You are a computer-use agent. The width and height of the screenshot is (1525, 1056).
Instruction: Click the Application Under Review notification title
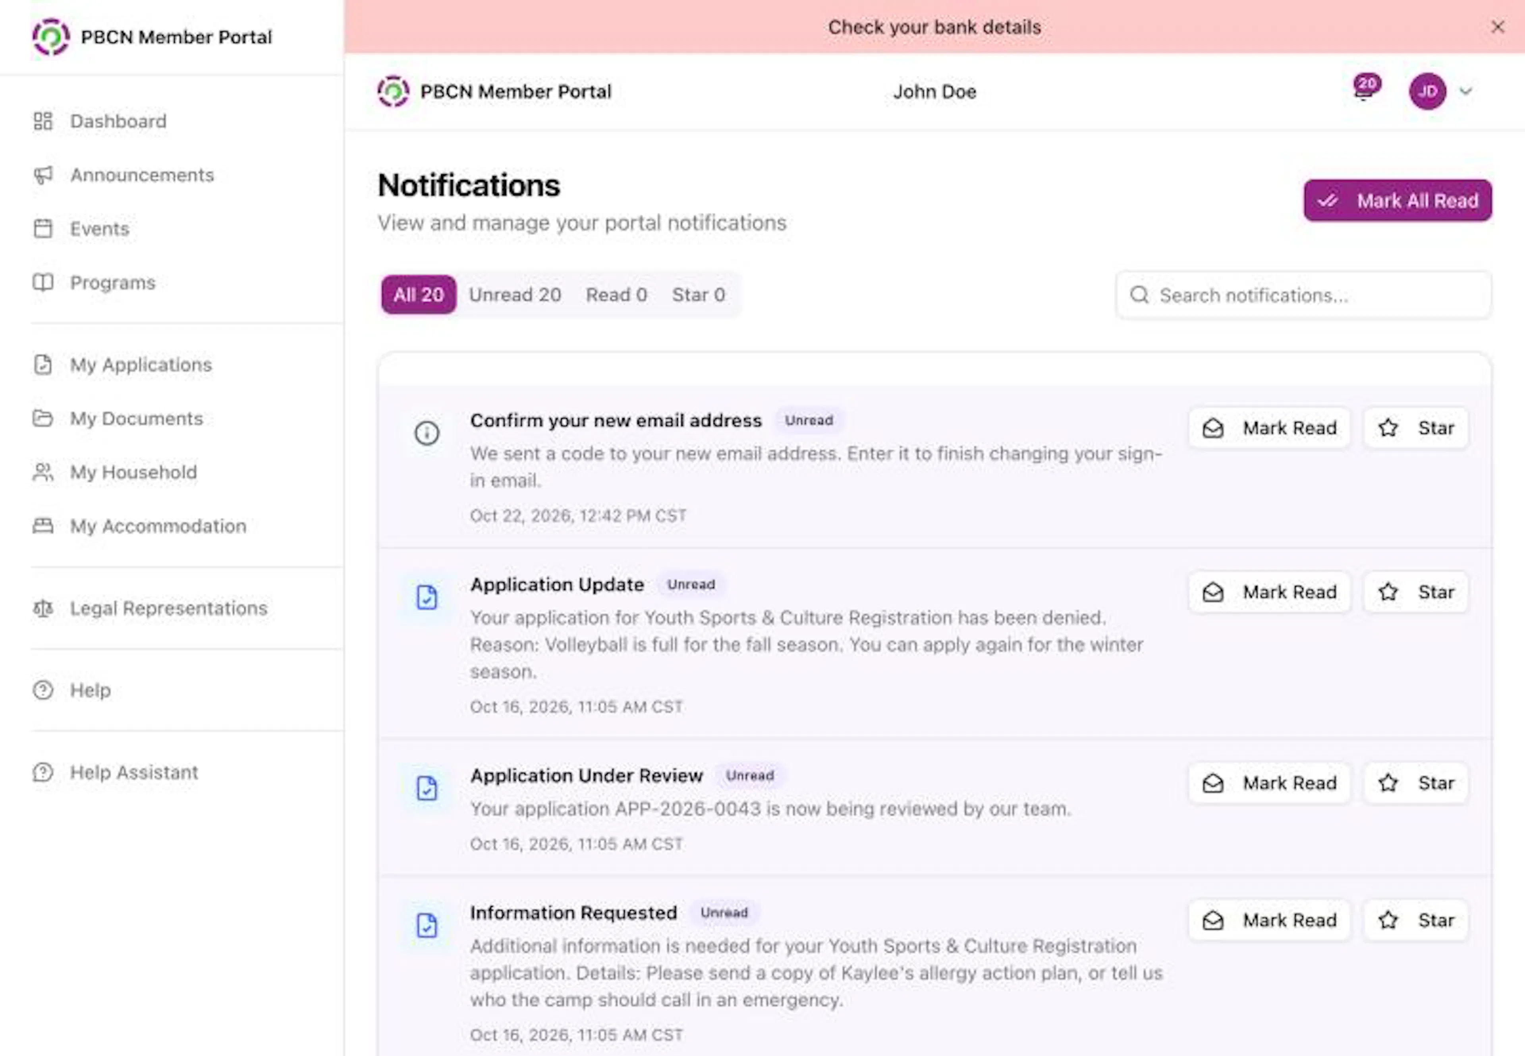coord(586,776)
